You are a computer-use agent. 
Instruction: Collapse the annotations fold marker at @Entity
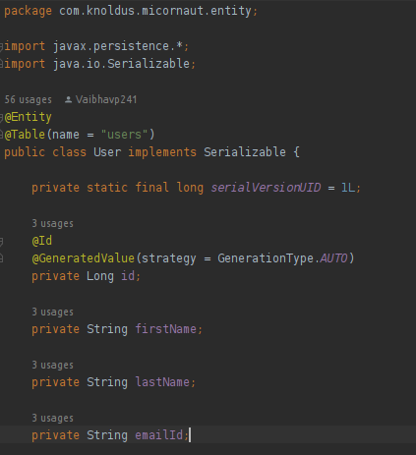[x=2, y=117]
